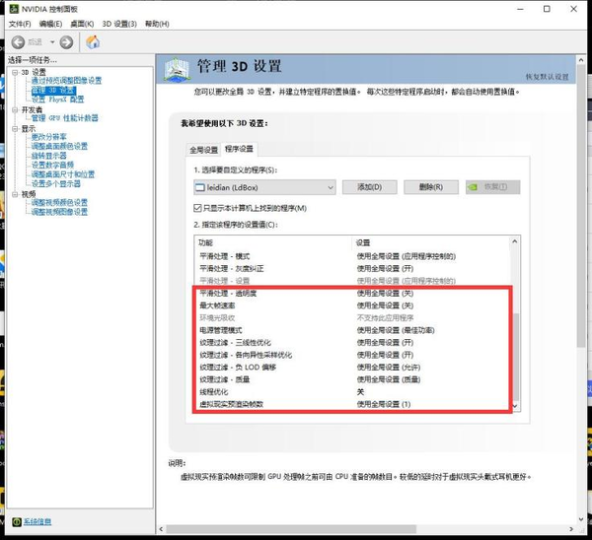
Task: Click the horizontal scrollbar right arrow
Action: point(571,529)
